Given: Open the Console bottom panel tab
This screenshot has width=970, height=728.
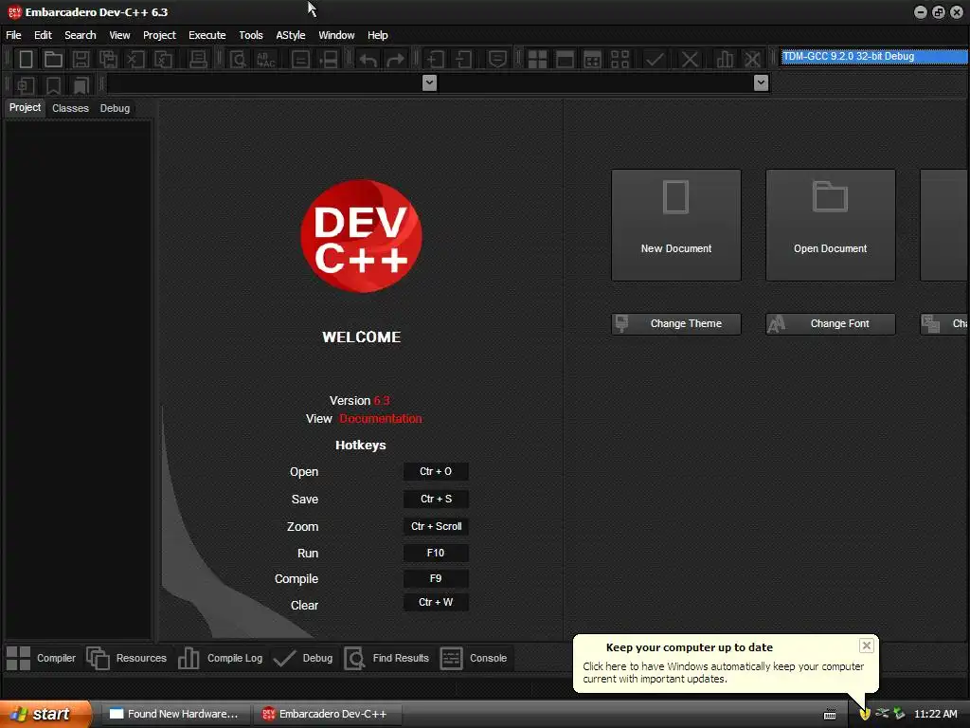Looking at the screenshot, I should [474, 658].
